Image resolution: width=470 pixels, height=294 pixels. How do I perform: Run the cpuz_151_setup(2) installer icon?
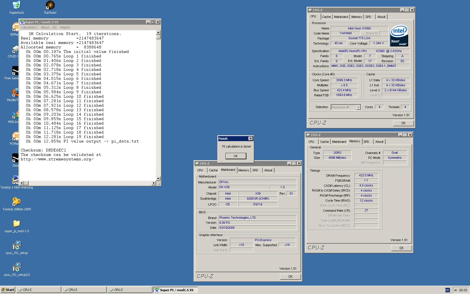tap(17, 267)
